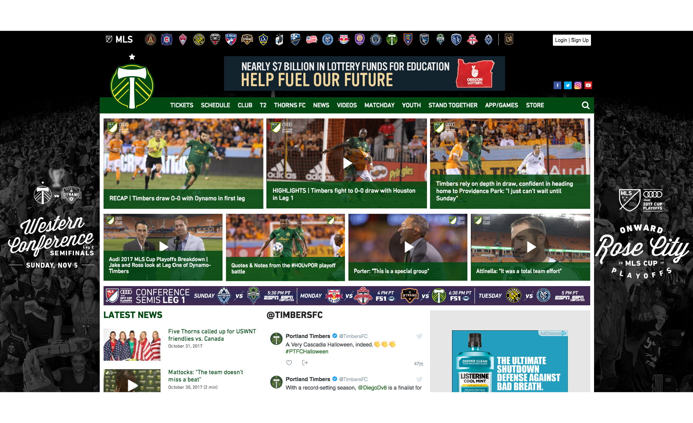Image resolution: width=693 pixels, height=423 pixels.
Task: Retweet the Portland Timbers Halloween tweet
Action: click(x=305, y=363)
